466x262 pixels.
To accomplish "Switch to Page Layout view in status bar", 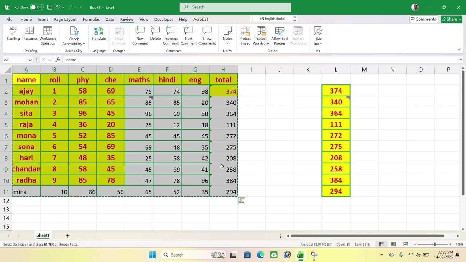I will click(x=394, y=244).
